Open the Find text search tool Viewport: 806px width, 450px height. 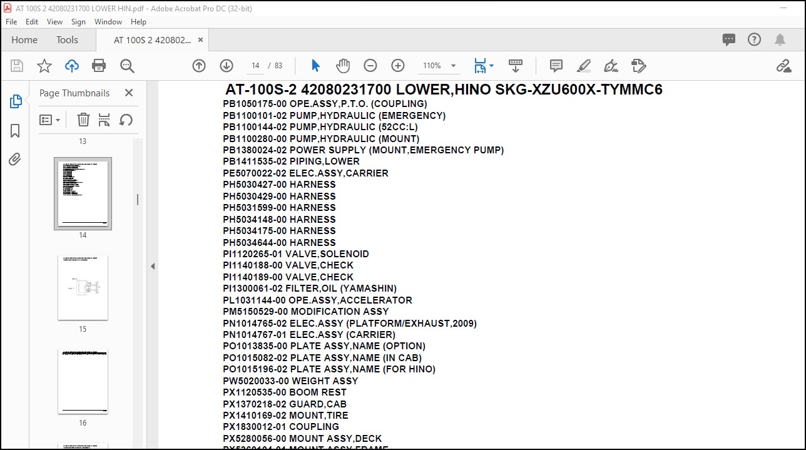127,66
